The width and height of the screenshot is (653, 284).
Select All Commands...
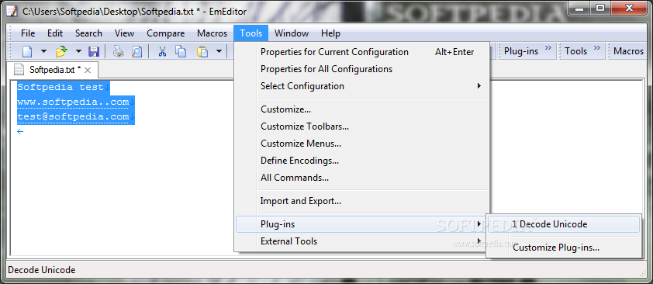pos(361,178)
